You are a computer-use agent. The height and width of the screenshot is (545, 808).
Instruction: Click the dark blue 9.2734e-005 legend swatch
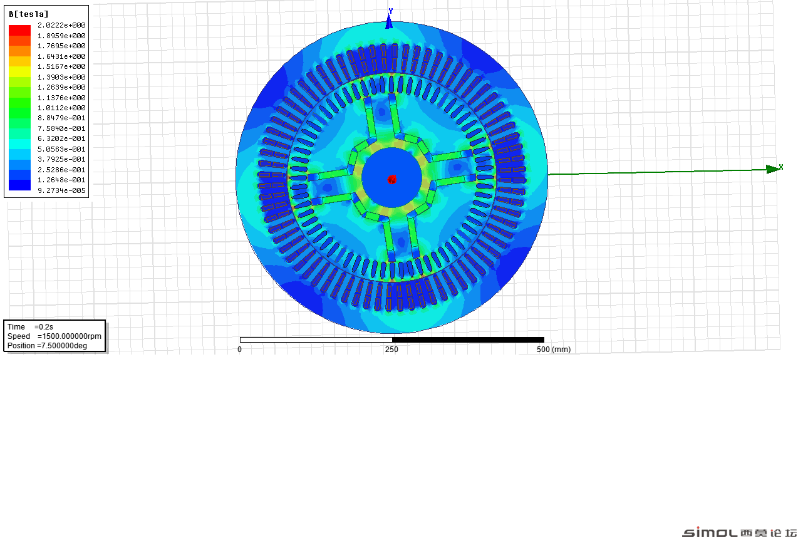19,185
